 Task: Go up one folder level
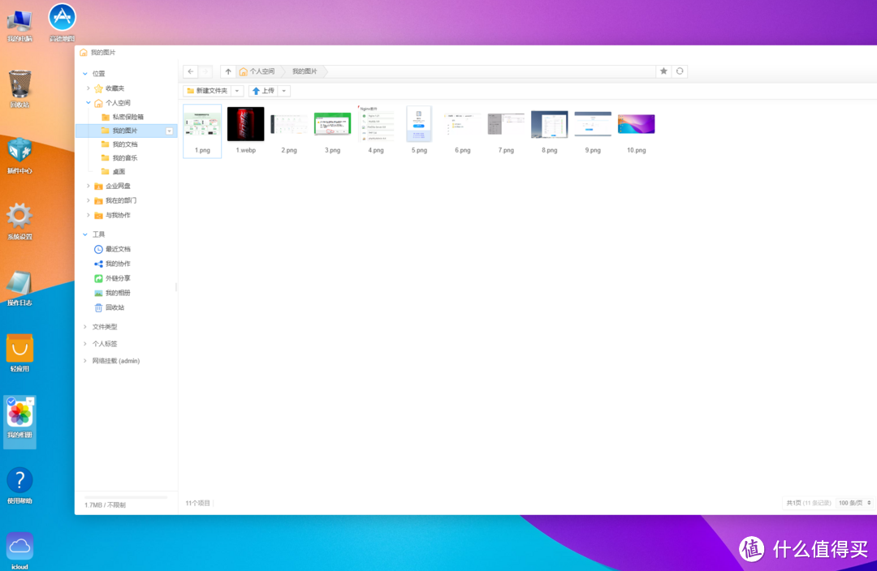pyautogui.click(x=228, y=71)
